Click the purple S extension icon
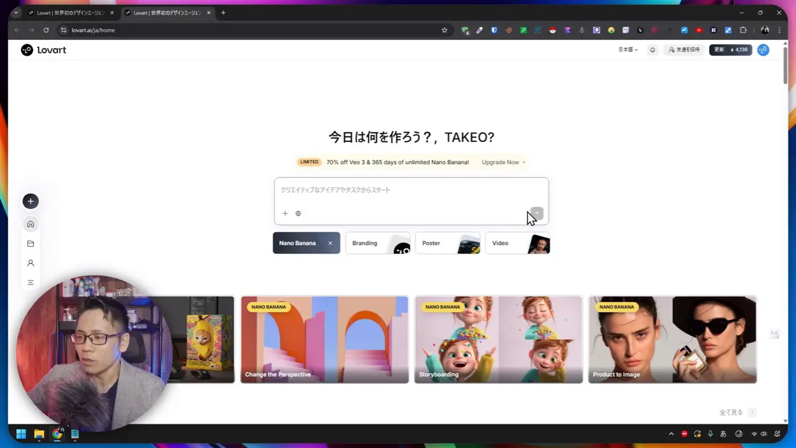The width and height of the screenshot is (796, 448). tap(596, 30)
